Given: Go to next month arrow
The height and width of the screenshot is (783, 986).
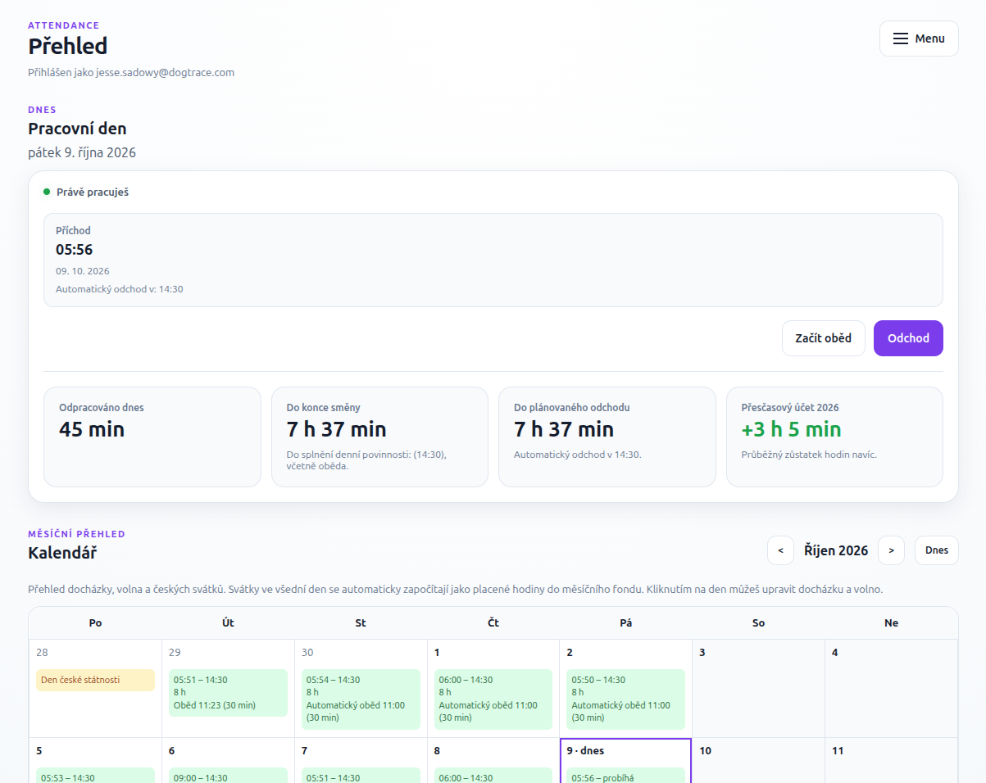Looking at the screenshot, I should [891, 550].
